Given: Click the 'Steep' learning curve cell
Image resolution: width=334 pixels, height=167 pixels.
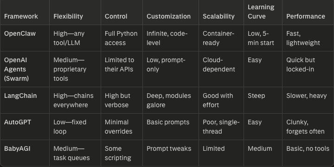Looking at the screenshot, I should pos(256,96).
